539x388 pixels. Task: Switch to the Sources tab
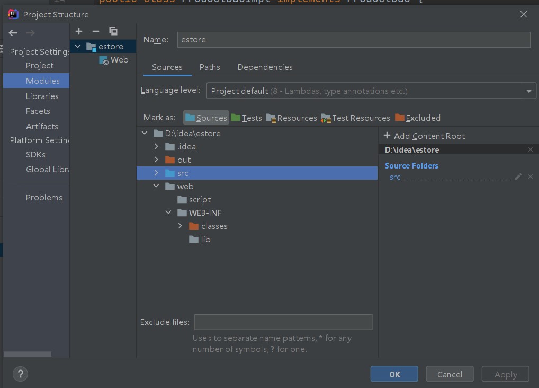point(167,67)
